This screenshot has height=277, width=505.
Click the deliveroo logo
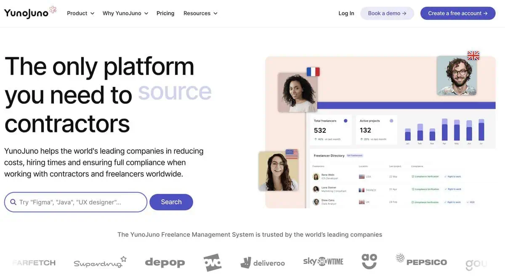click(x=263, y=263)
